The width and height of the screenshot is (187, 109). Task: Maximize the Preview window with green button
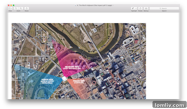(x=14, y=5)
